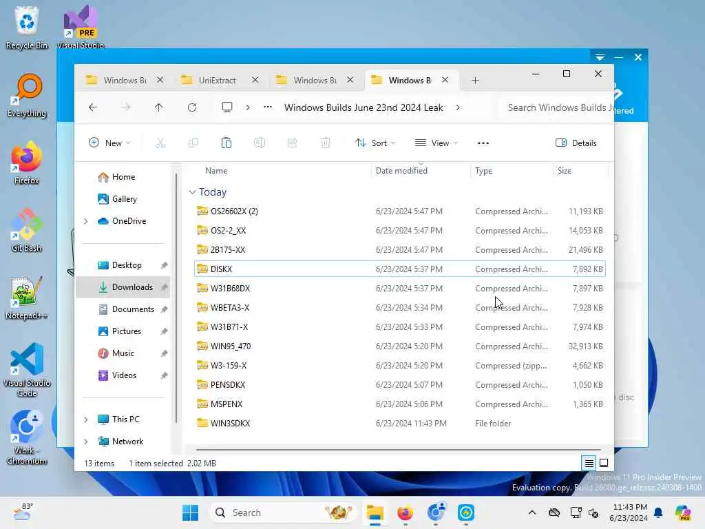
Task: Open the pinned Videos folder
Action: pos(124,375)
